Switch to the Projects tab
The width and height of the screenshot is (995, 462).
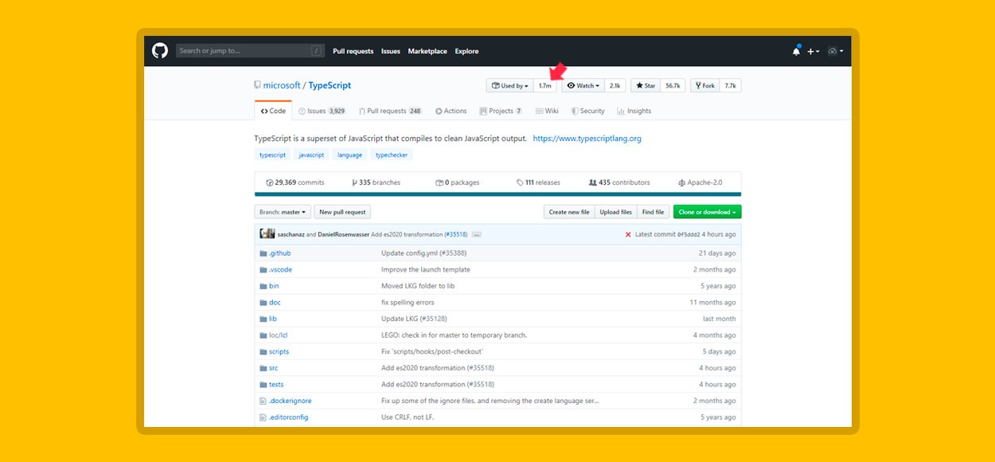click(501, 111)
